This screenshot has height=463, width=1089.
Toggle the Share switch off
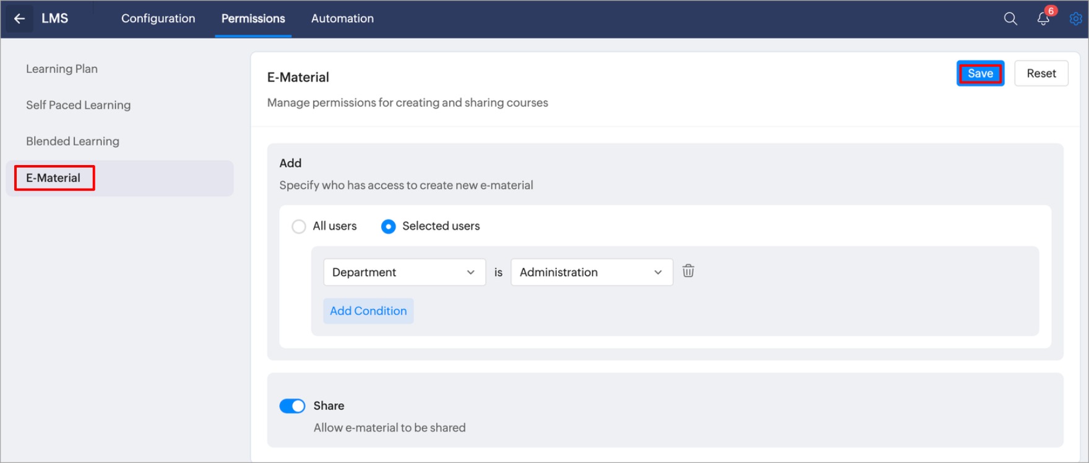292,406
